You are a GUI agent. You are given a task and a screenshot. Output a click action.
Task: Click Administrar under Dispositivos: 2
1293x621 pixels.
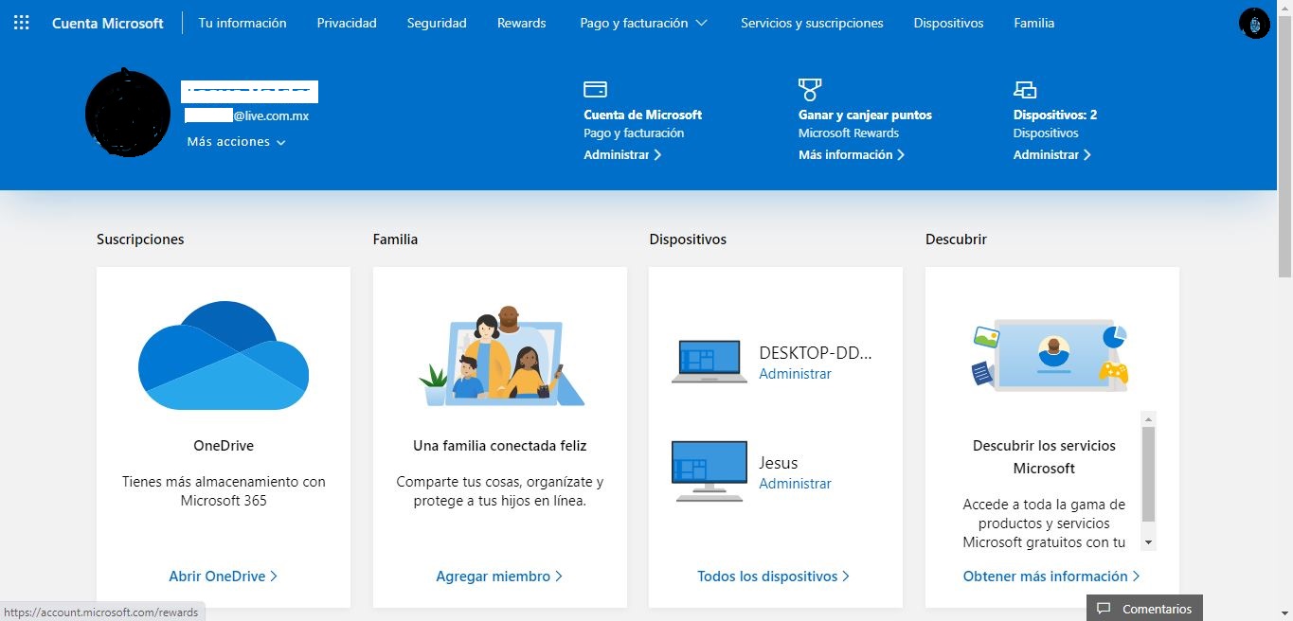coord(1052,154)
